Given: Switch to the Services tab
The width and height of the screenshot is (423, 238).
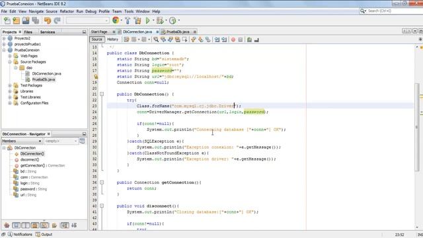Looking at the screenshot, I should click(x=48, y=32).
